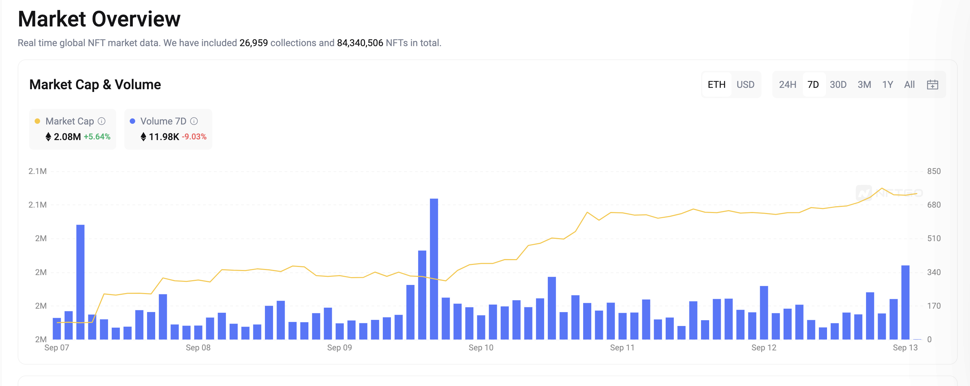Image resolution: width=970 pixels, height=386 pixels.
Task: Click the Sep 10 axis label
Action: (481, 348)
